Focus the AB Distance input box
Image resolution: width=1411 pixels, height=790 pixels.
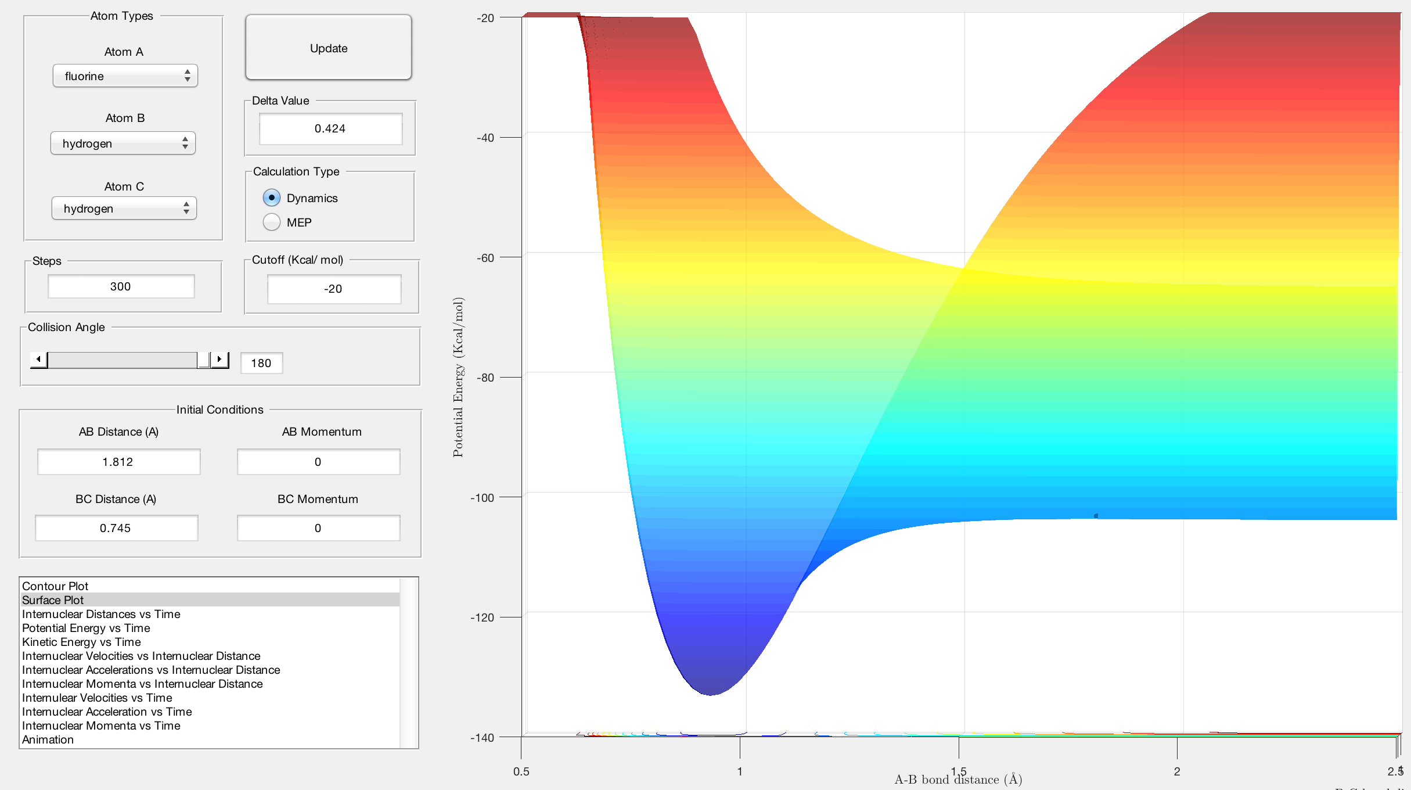pos(118,462)
